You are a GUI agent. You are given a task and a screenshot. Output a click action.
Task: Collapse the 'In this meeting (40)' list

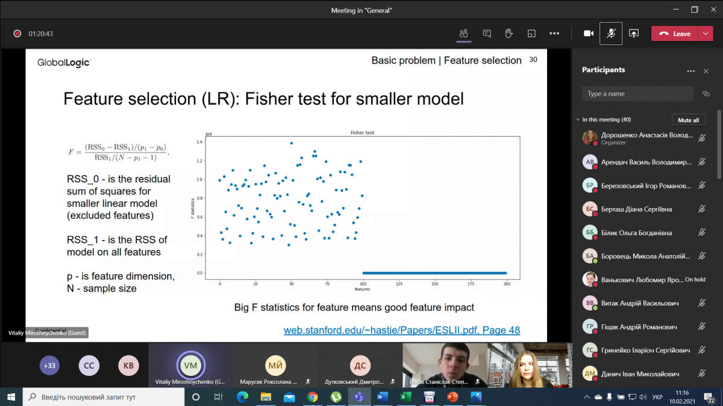[578, 120]
